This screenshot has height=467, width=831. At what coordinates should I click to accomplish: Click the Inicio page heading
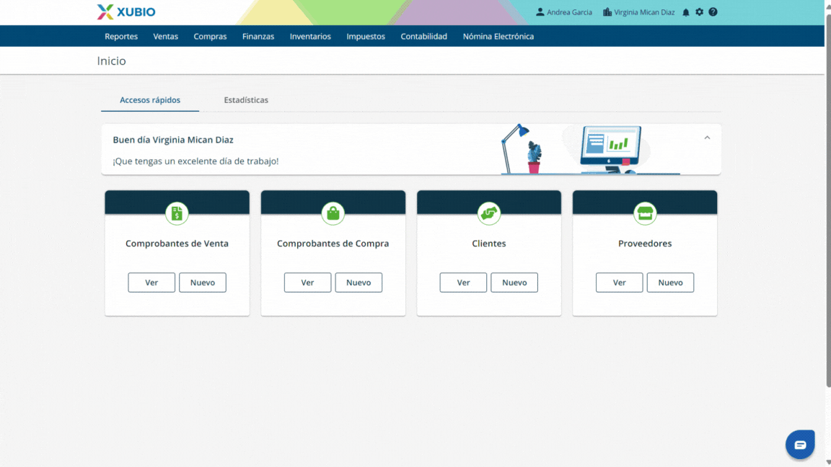click(111, 61)
